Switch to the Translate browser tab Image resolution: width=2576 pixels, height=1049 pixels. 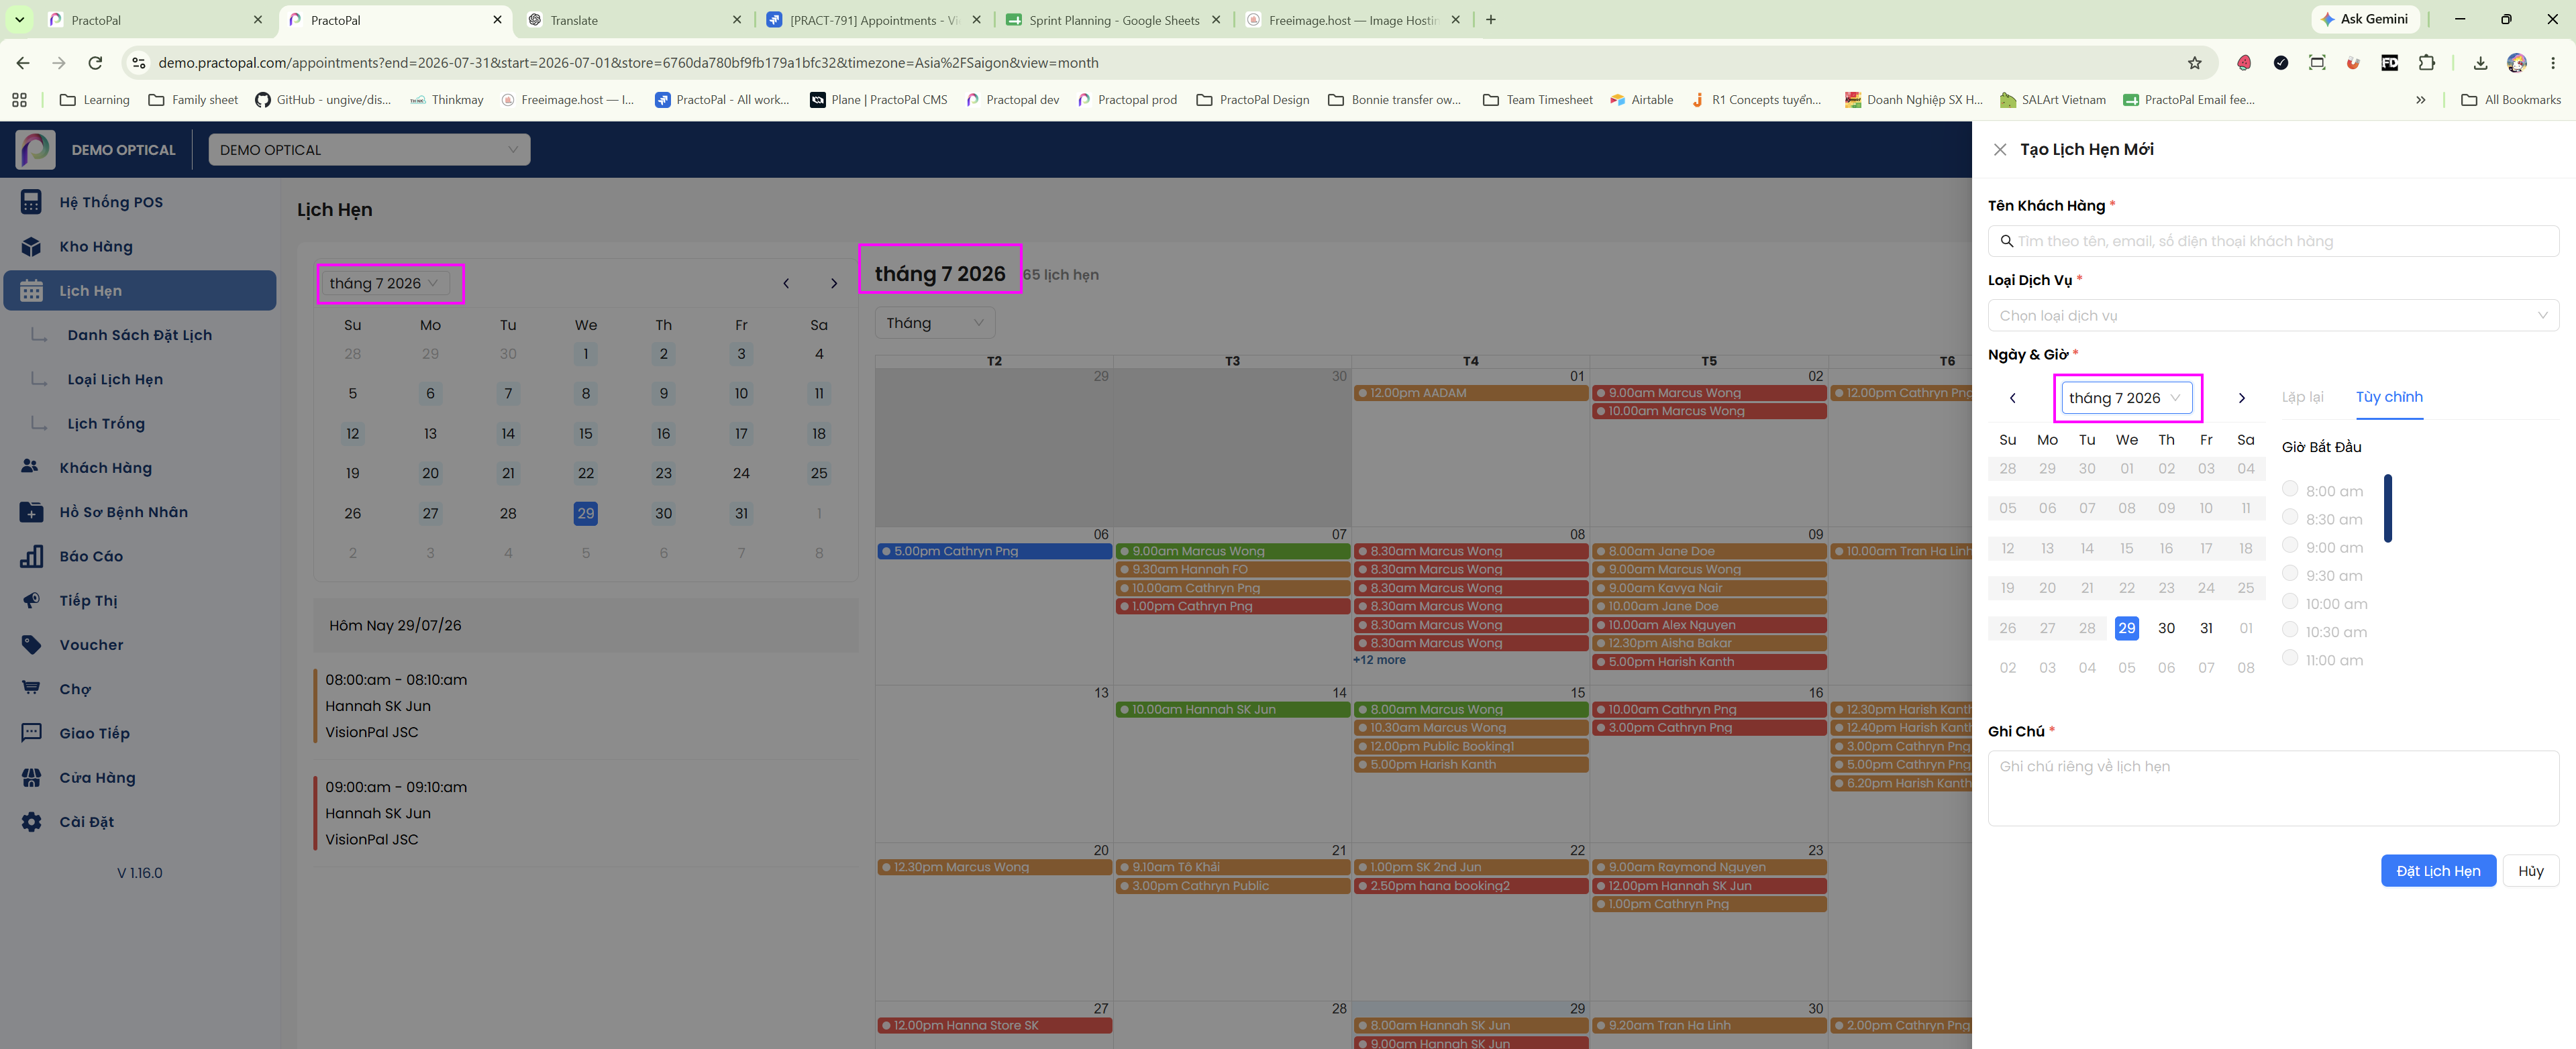pos(634,19)
